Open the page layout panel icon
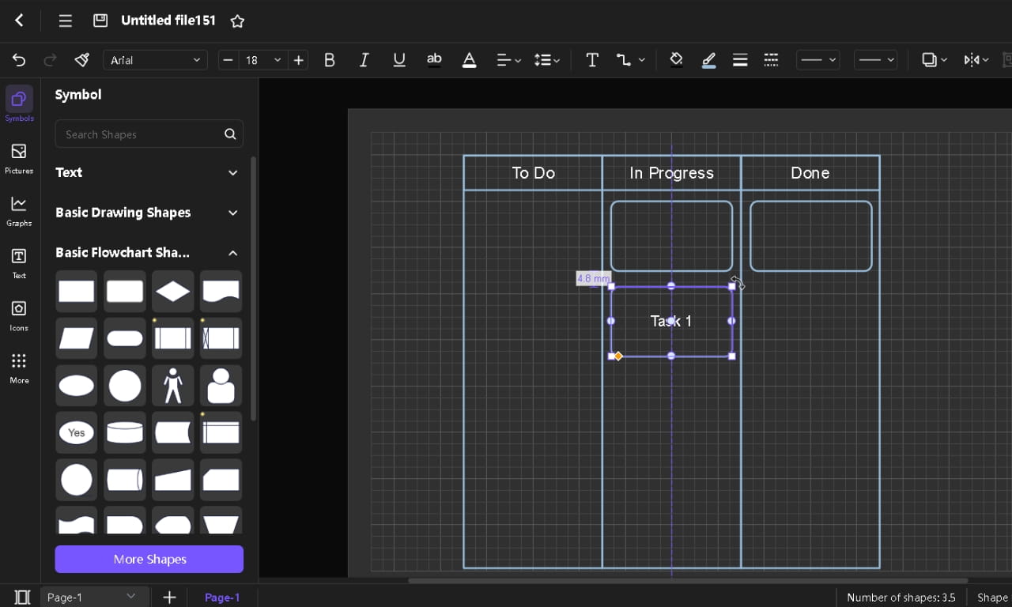1012x607 pixels. 22,598
